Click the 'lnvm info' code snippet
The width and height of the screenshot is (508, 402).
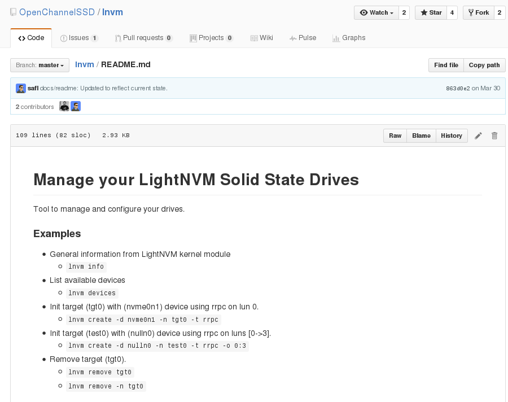pos(86,266)
